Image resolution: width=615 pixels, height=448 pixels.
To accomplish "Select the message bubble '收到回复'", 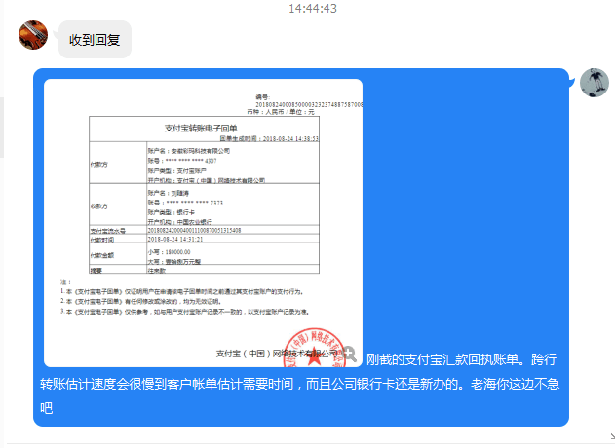I will pos(95,40).
